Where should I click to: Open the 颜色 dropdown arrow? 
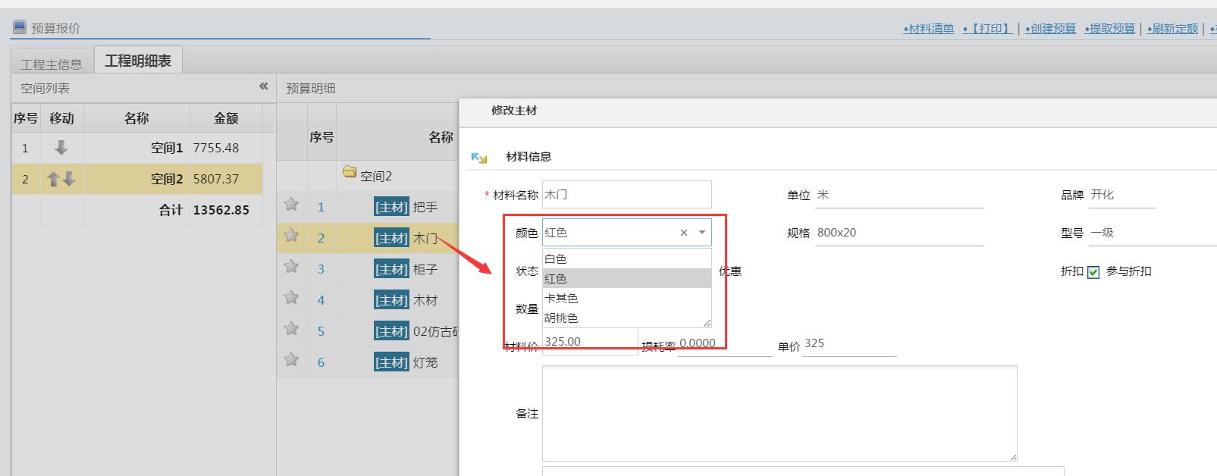pyautogui.click(x=702, y=233)
